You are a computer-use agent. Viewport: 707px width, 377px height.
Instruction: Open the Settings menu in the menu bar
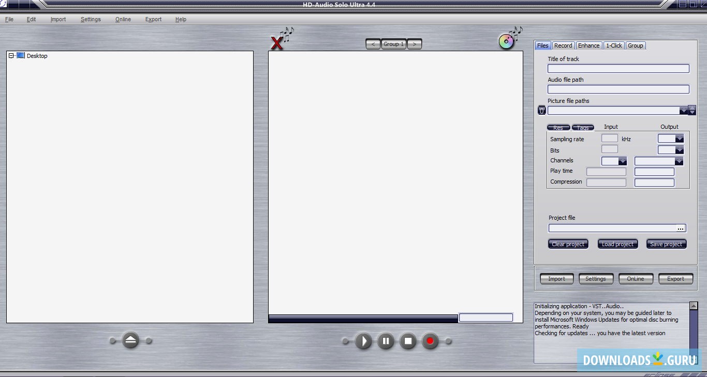click(x=91, y=19)
